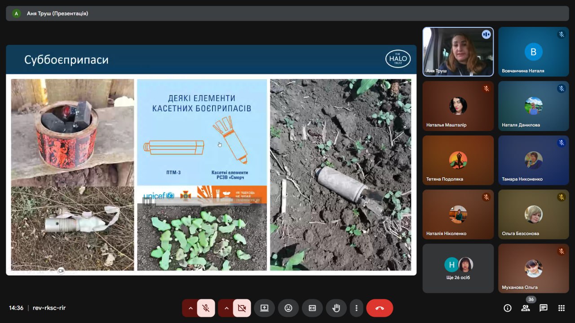This screenshot has width=575, height=323.
Task: Expand video settings arrow next to camera
Action: point(226,308)
